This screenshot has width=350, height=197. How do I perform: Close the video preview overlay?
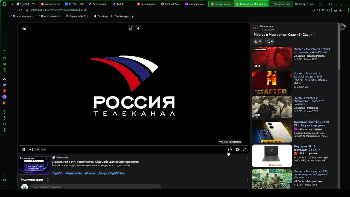(345, 26)
